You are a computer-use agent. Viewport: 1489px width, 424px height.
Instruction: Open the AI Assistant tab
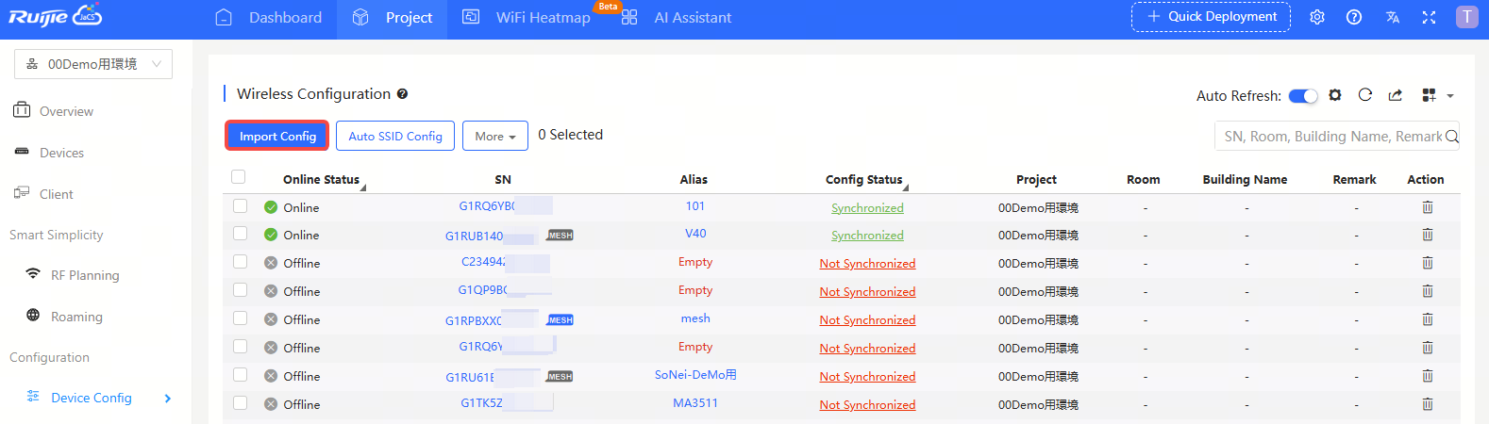(677, 17)
